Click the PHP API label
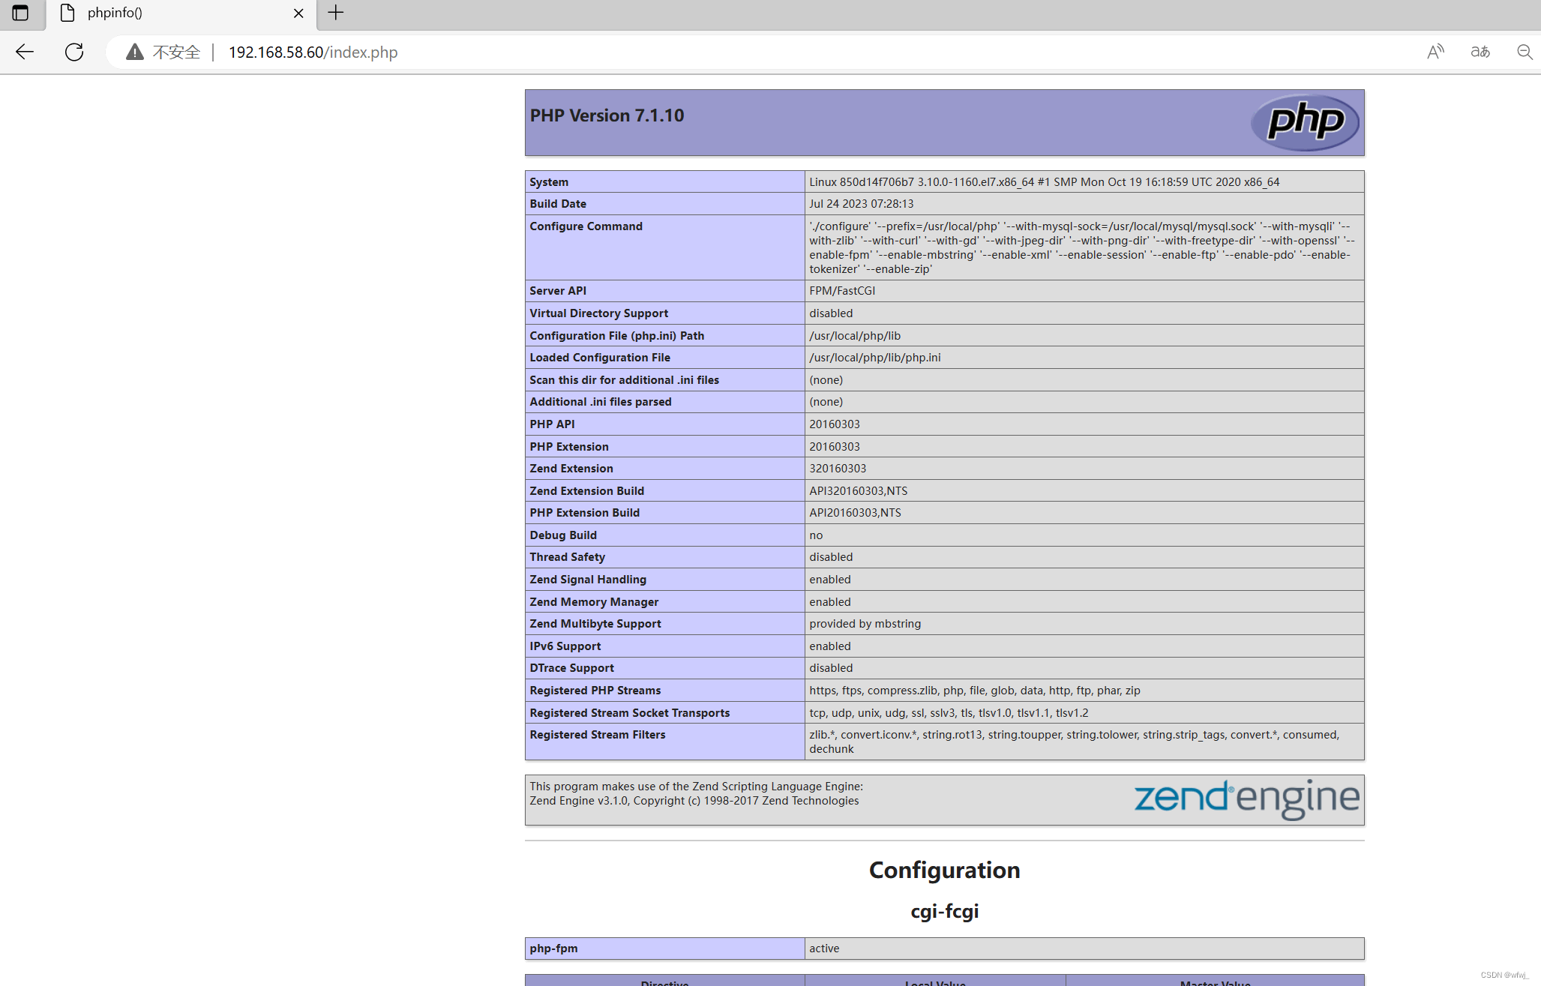Screen dimensions: 1541x986 552,424
